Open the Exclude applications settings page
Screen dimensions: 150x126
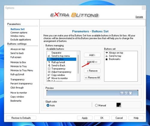pos(21,39)
